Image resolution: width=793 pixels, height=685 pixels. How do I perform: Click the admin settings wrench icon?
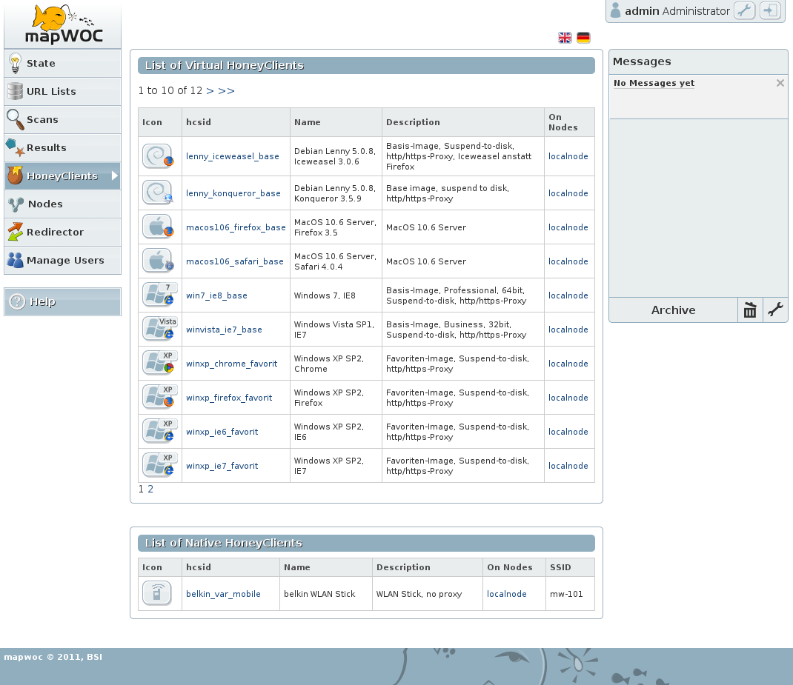tap(744, 11)
